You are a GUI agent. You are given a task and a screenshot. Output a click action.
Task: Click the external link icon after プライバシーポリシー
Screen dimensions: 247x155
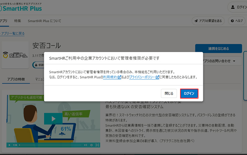pos(157,77)
